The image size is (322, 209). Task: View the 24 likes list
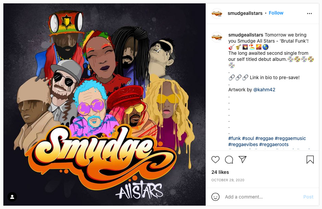pos(220,172)
